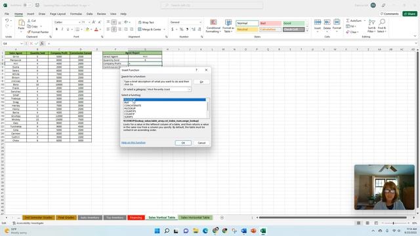Image resolution: width=420 pixels, height=236 pixels.
Task: Click the Go button in Insert Function
Action: click(201, 82)
